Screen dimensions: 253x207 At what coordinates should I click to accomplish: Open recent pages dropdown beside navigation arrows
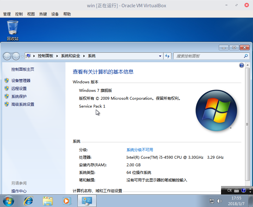(22, 56)
